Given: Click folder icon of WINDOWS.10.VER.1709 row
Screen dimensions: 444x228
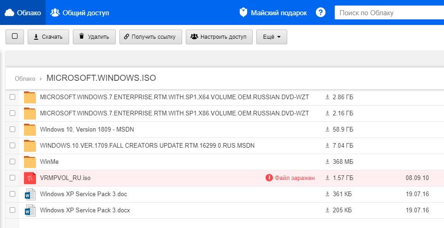Looking at the screenshot, I should [x=30, y=146].
